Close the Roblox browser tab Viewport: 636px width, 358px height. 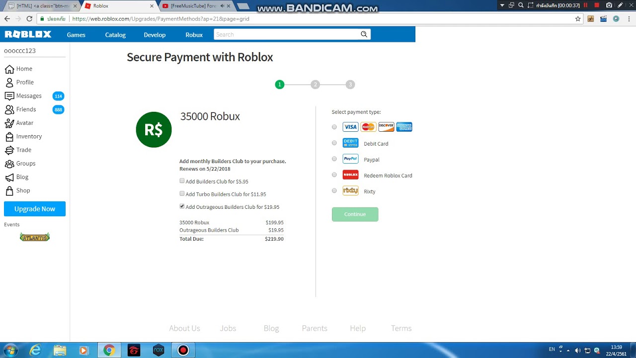pyautogui.click(x=152, y=6)
